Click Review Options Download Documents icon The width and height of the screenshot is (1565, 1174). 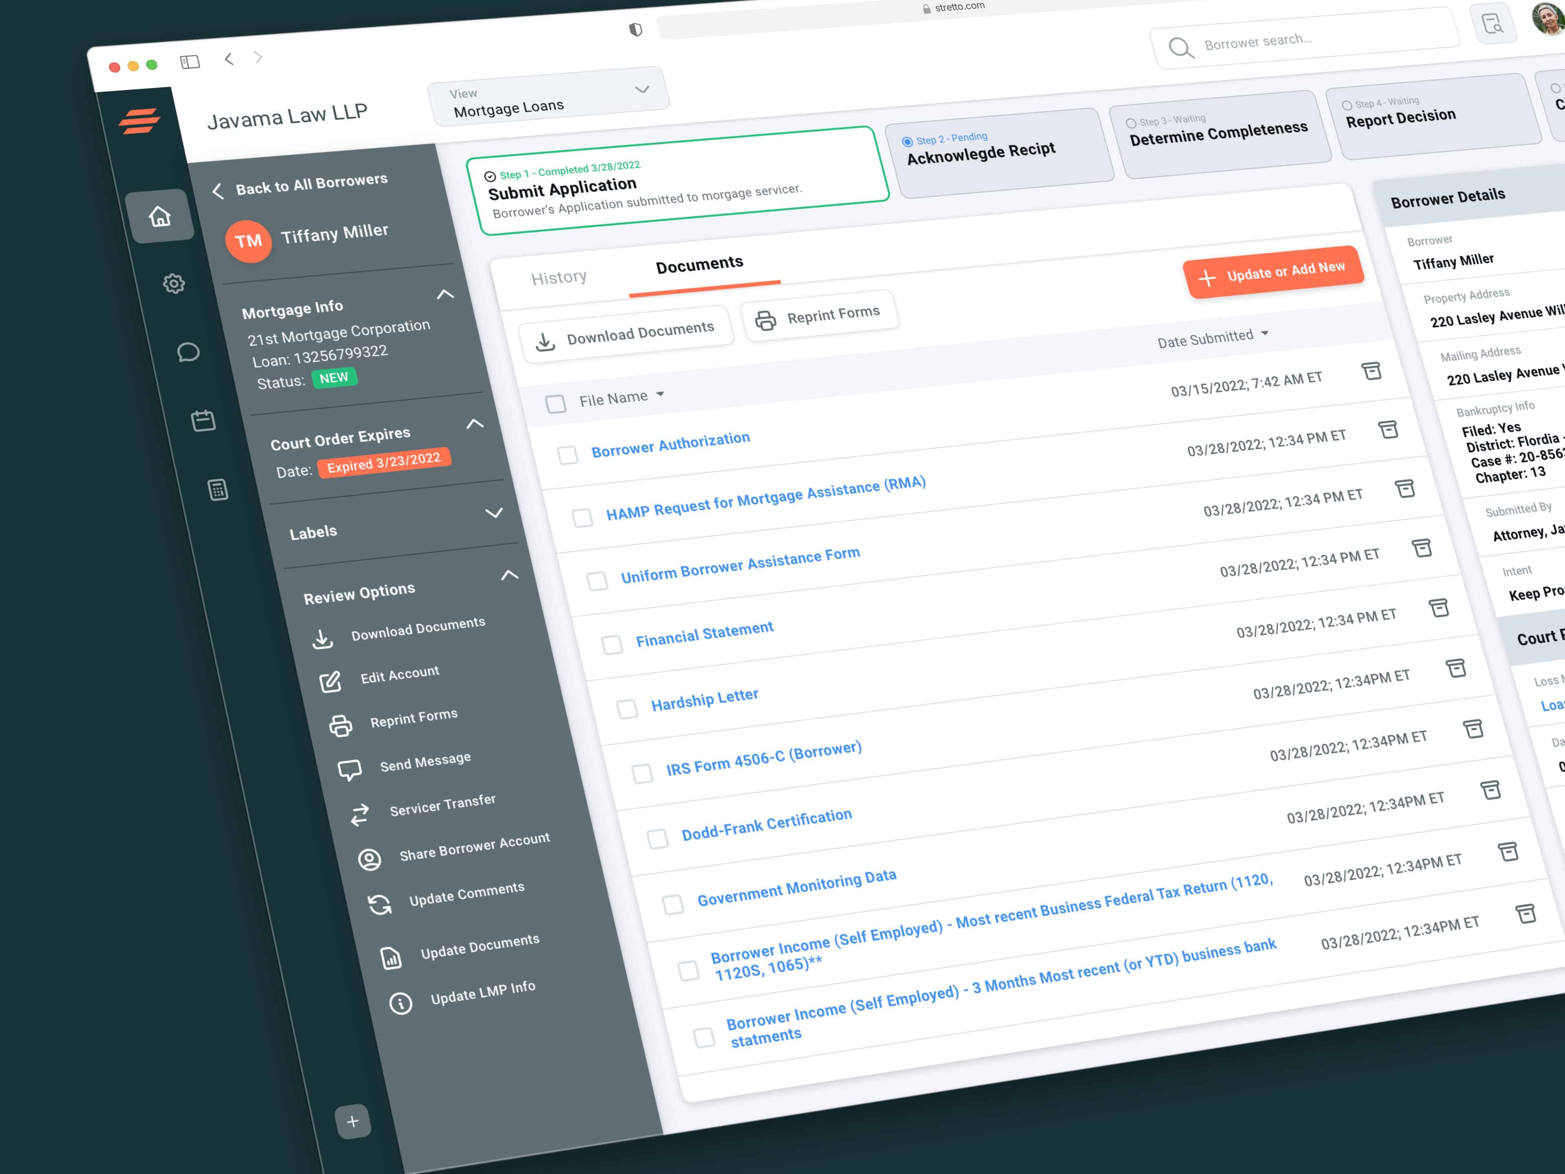click(x=323, y=639)
